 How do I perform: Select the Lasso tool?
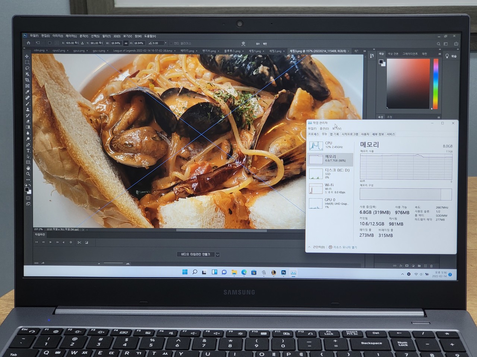click(x=27, y=68)
